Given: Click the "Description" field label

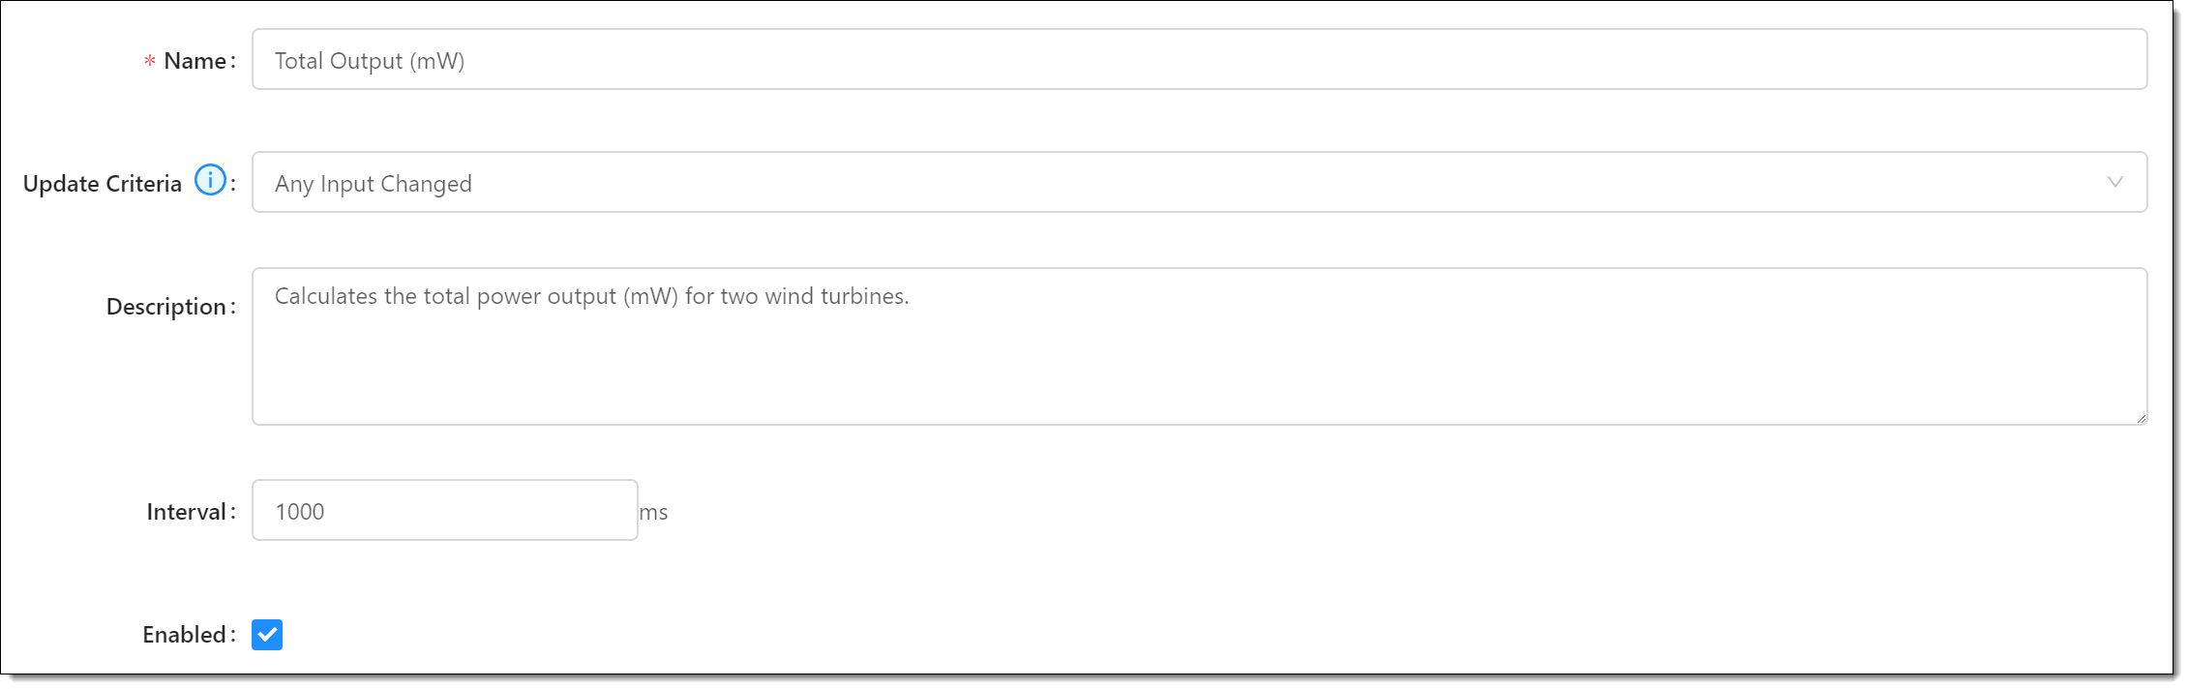Looking at the screenshot, I should pyautogui.click(x=166, y=307).
